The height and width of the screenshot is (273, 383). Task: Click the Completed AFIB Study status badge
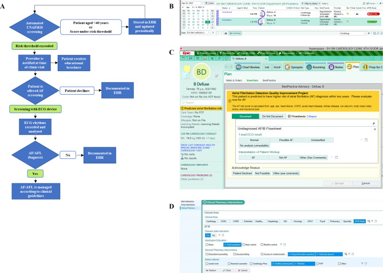[x=372, y=22]
